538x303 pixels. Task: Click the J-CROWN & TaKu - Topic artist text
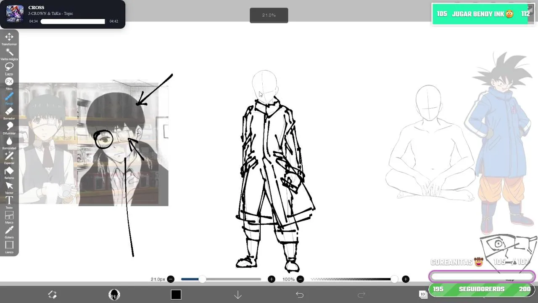[x=51, y=13]
